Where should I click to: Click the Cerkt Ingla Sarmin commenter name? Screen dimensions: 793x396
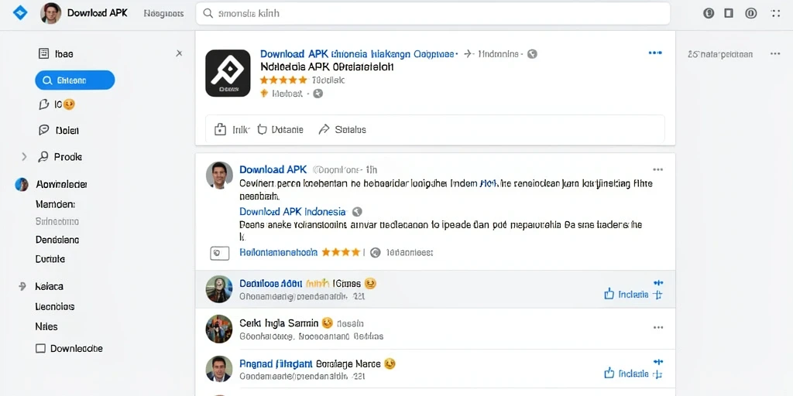[x=279, y=323]
